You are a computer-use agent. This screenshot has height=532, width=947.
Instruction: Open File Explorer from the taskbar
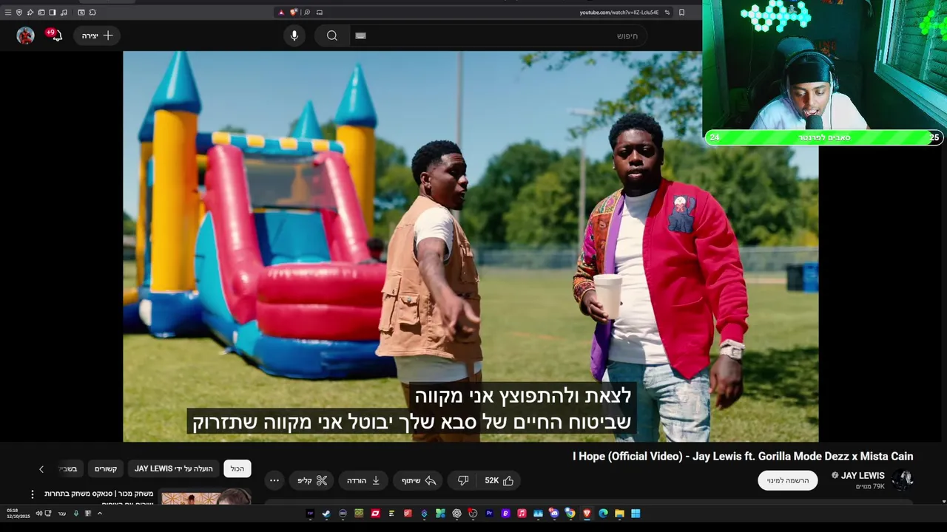point(619,514)
